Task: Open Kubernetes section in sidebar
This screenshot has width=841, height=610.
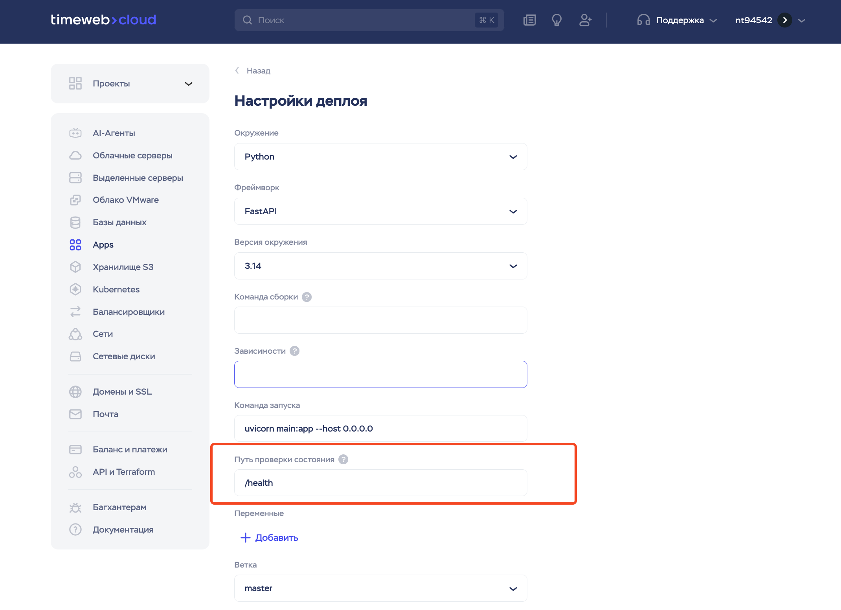Action: pos(116,289)
